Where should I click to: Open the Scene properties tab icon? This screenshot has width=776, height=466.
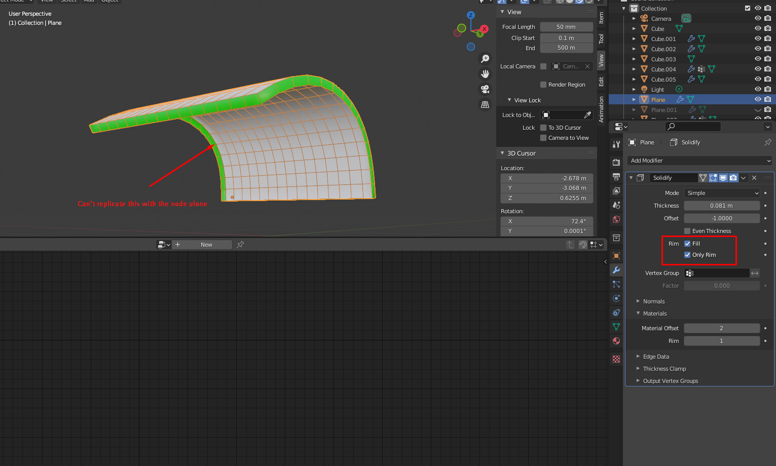pos(616,205)
